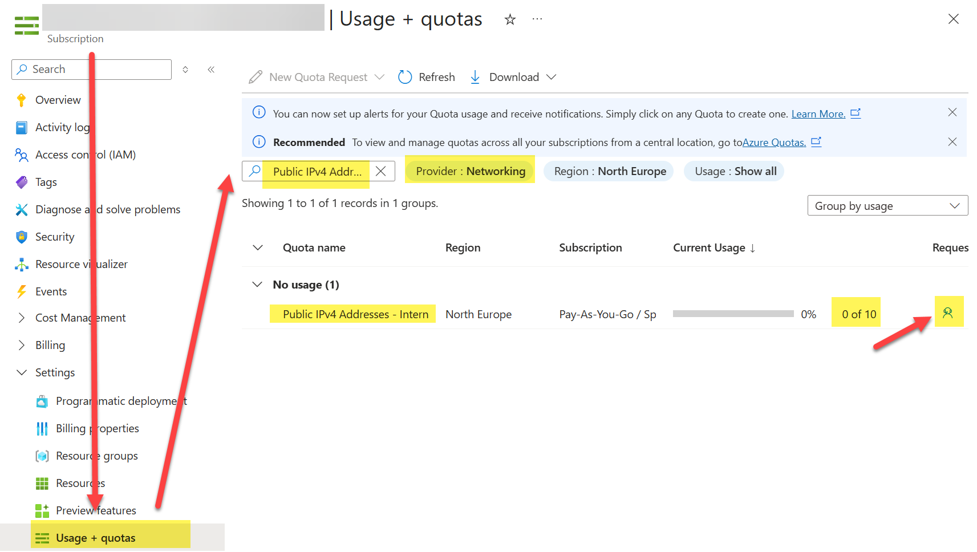The height and width of the screenshot is (552, 977).
Task: Click the Usage + quotas sidebar icon
Action: coord(42,538)
